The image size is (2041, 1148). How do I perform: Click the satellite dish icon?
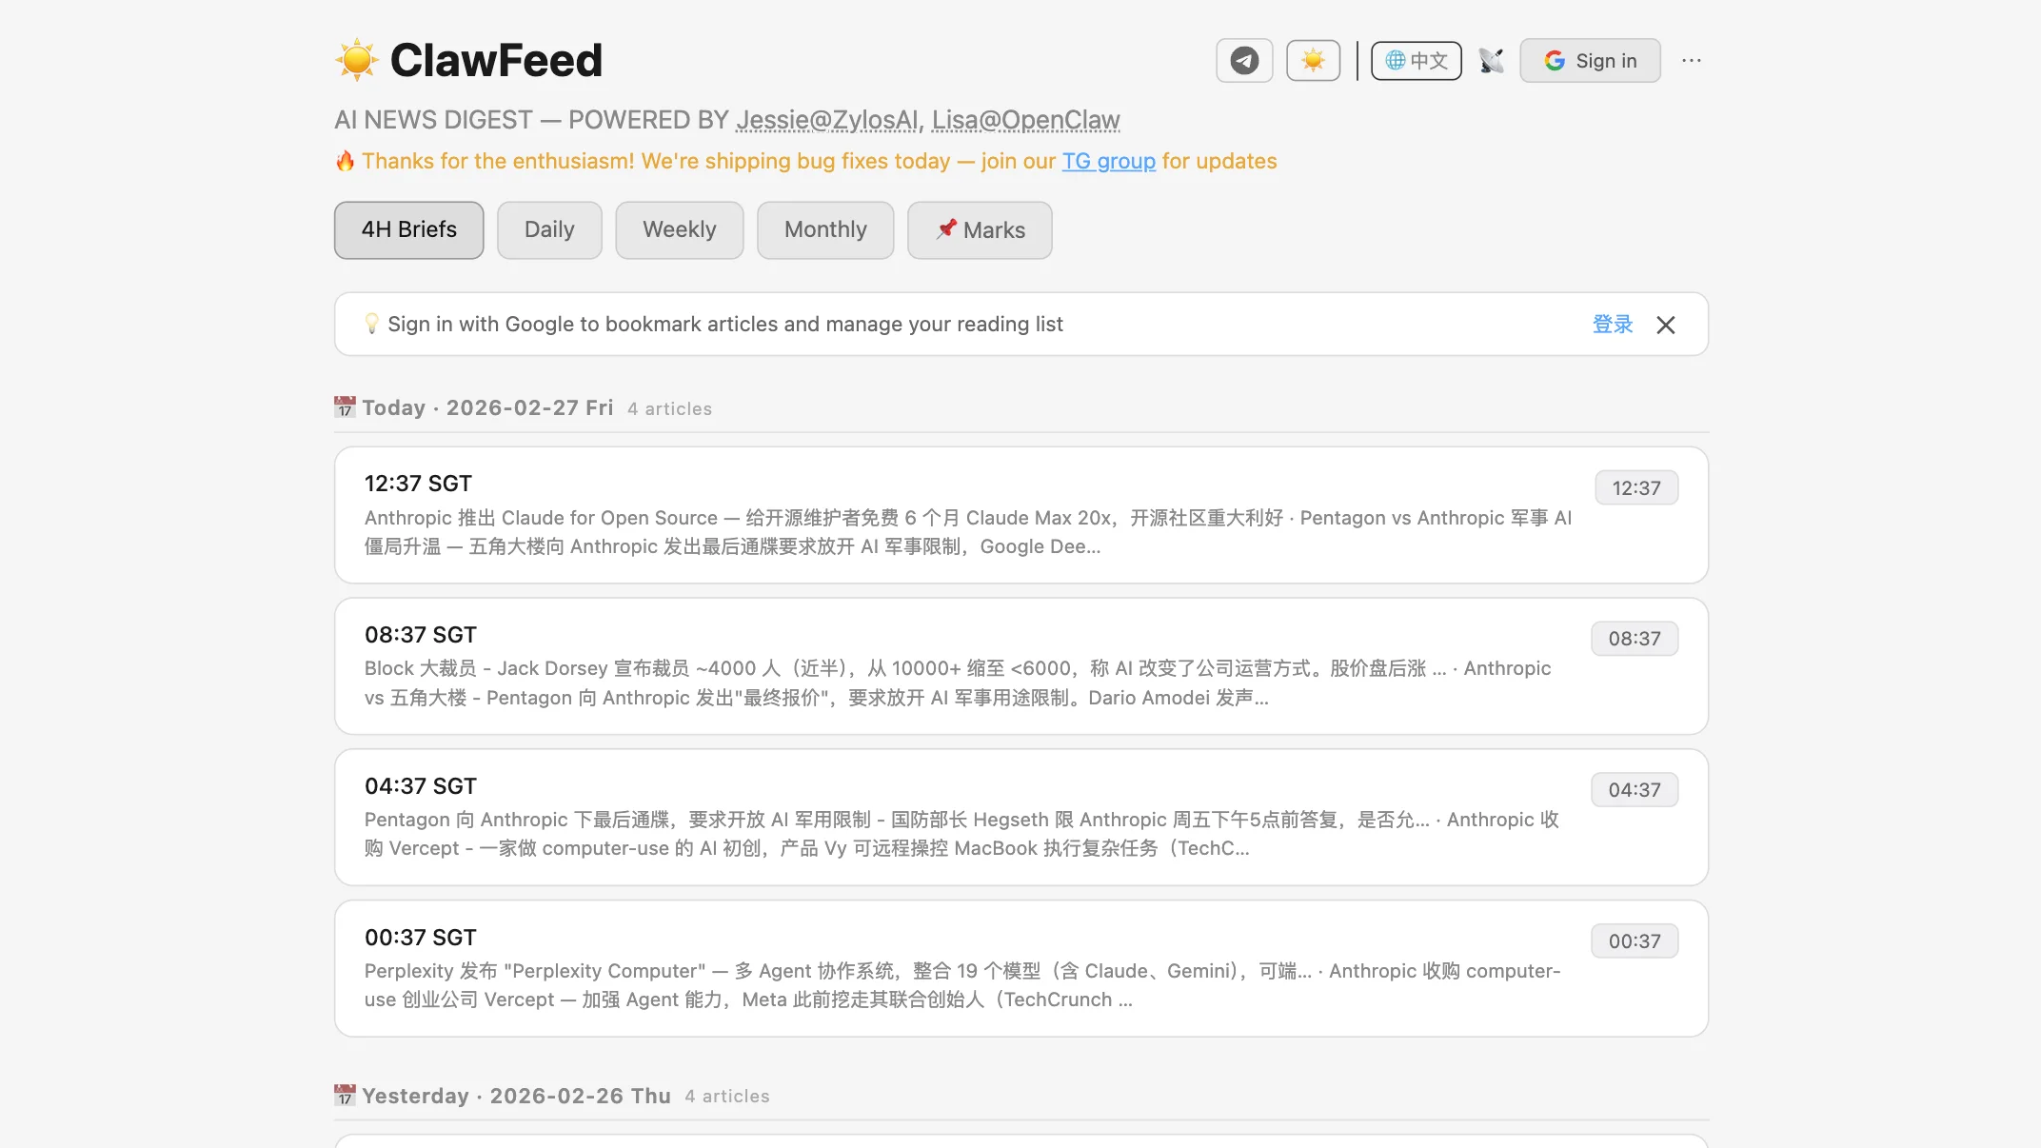pyautogui.click(x=1491, y=60)
